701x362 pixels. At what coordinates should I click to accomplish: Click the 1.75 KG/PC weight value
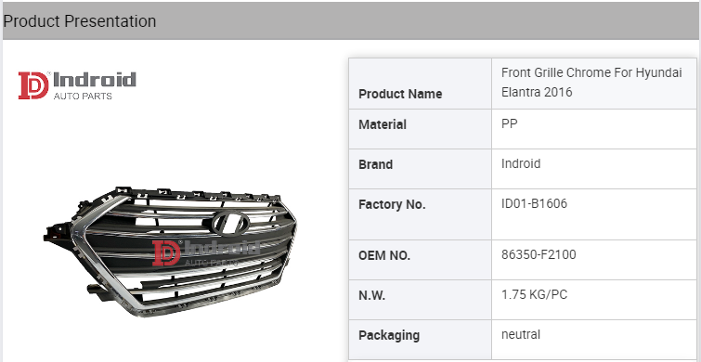(x=534, y=295)
